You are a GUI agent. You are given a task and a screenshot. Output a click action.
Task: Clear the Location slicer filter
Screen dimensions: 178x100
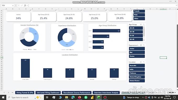(x=144, y=62)
